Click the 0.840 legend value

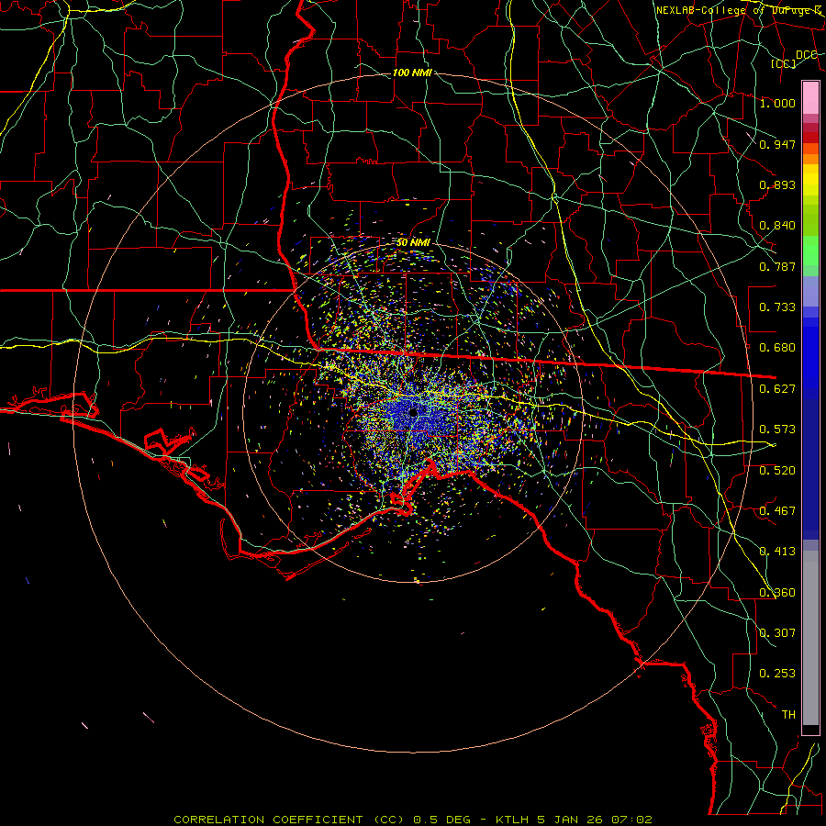[x=777, y=226]
